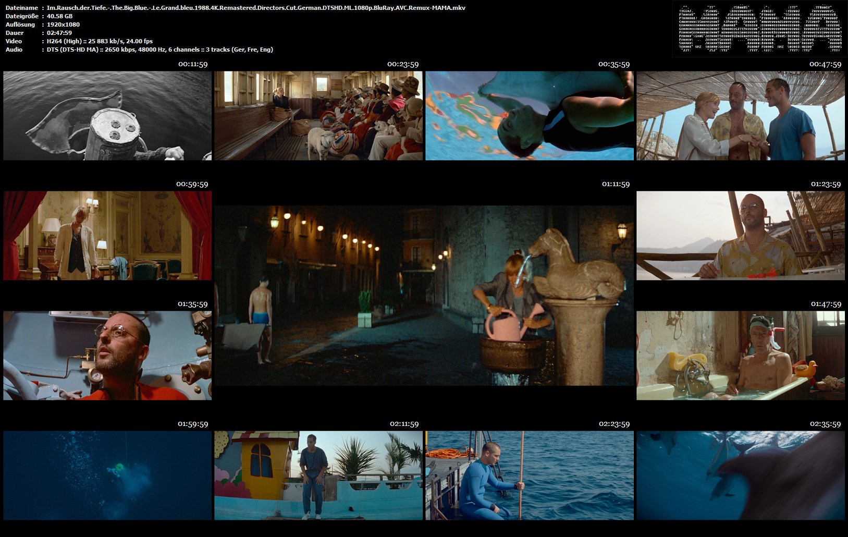
Task: Select the 02:47:59 duration value
Action: [59, 33]
